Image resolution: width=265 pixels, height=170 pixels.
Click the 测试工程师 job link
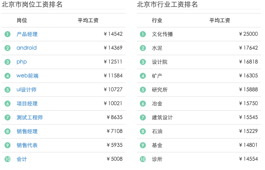pos(30,117)
